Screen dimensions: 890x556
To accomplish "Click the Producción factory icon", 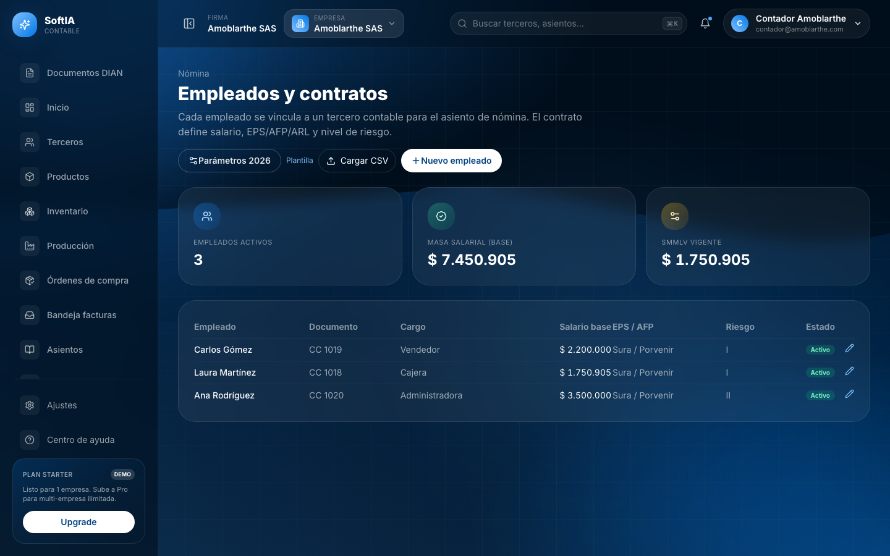I will tap(30, 246).
